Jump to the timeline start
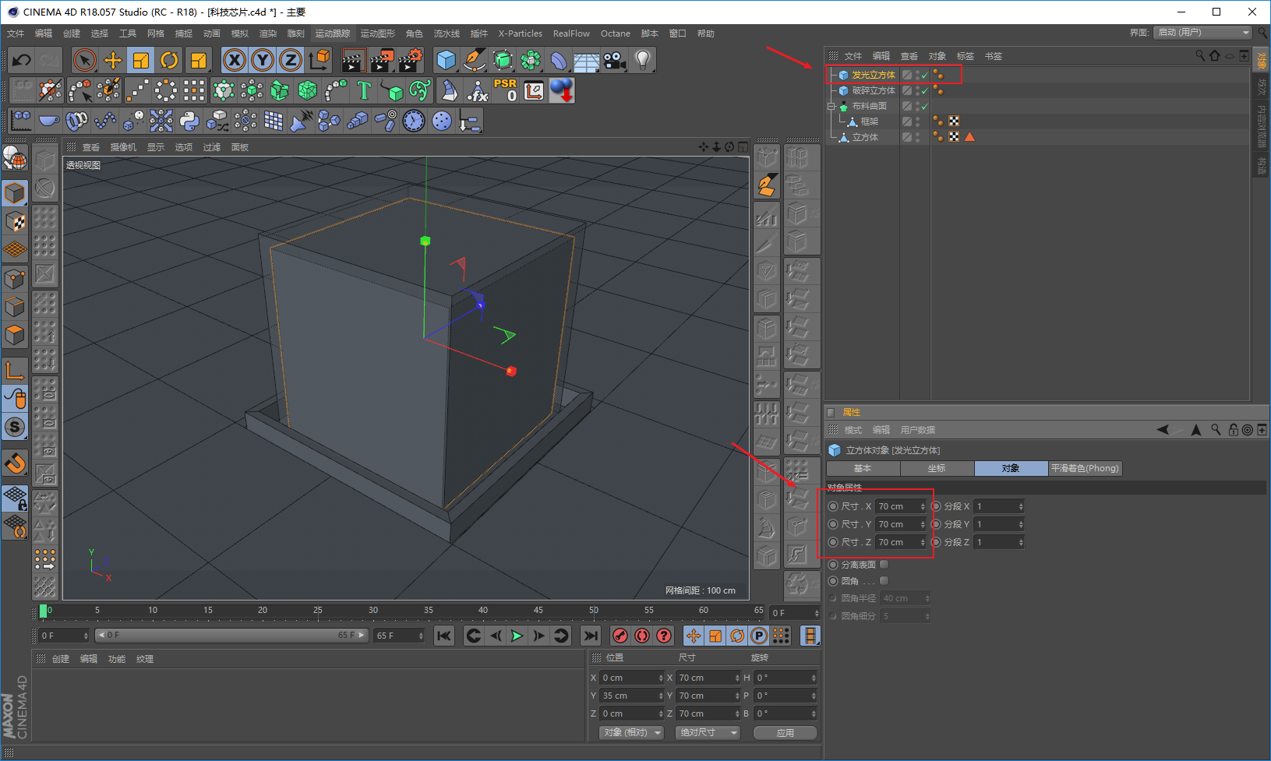The width and height of the screenshot is (1271, 761). [444, 636]
